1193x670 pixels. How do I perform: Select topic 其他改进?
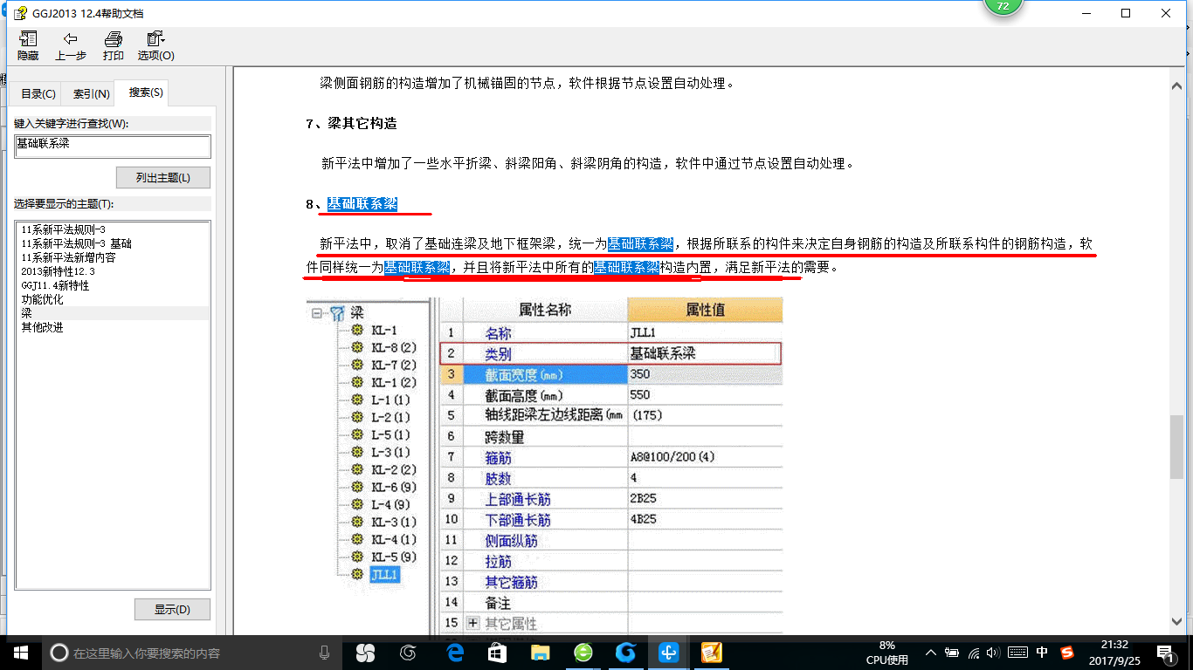click(42, 327)
